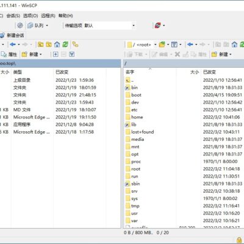Open the Preferences gear icon
This screenshot has height=244, width=244.
tap(20, 26)
